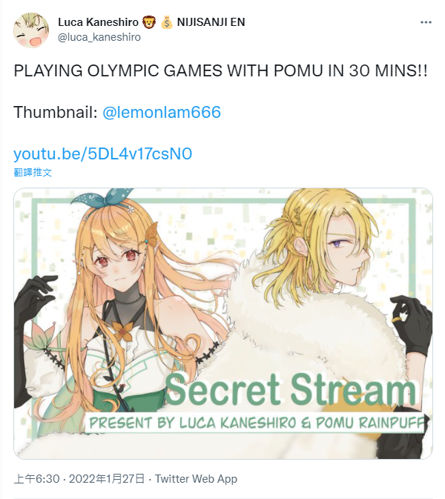This screenshot has height=499, width=445.
Task: Click the lion emoji in the display name
Action: (x=148, y=22)
